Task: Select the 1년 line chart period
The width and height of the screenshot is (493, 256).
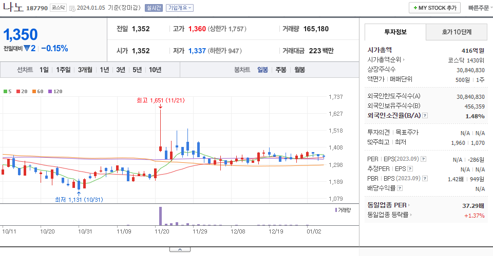Action: tap(104, 70)
